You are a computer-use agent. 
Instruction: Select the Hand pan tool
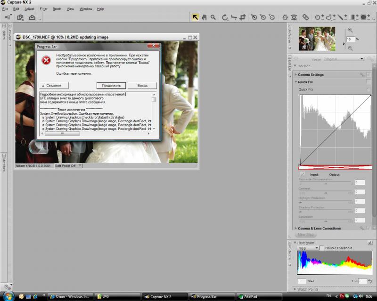point(204,17)
